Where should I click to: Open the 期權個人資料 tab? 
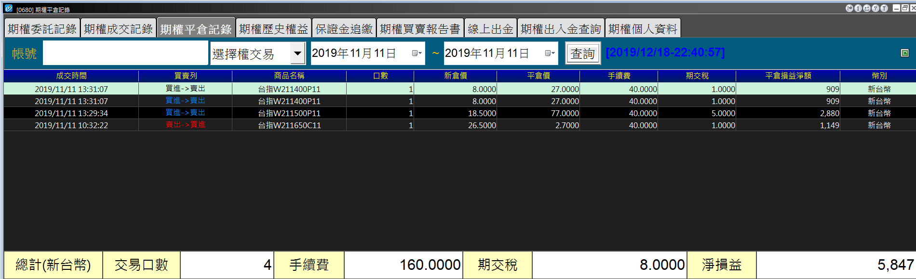[x=643, y=29]
